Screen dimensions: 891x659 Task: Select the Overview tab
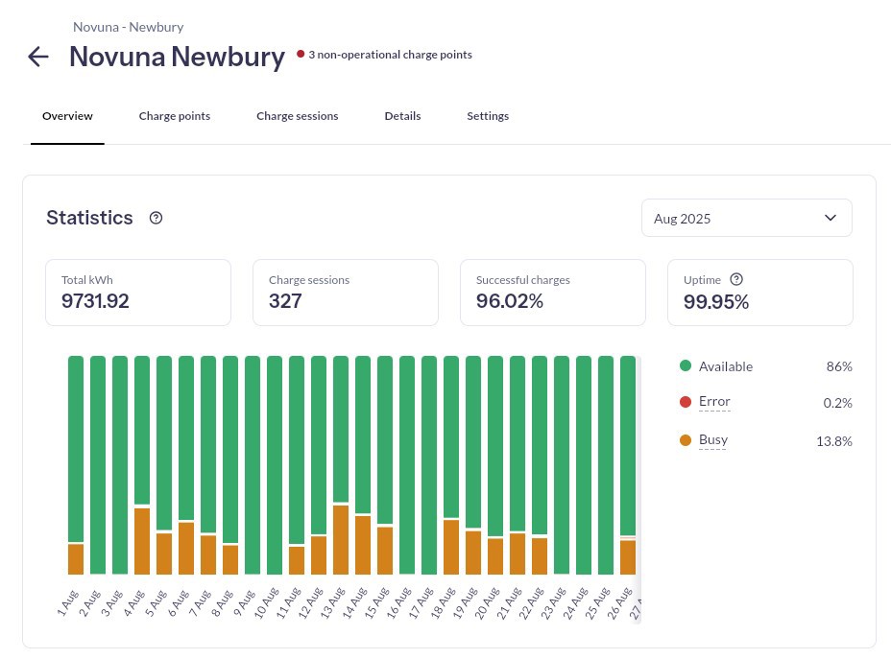coord(67,116)
